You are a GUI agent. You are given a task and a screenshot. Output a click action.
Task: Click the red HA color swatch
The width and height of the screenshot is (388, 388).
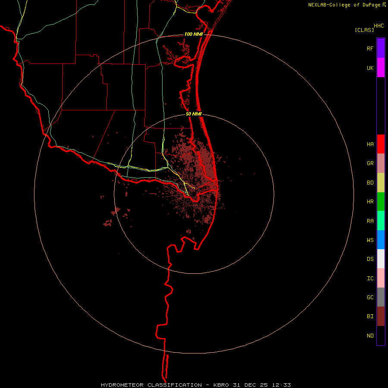tap(381, 144)
